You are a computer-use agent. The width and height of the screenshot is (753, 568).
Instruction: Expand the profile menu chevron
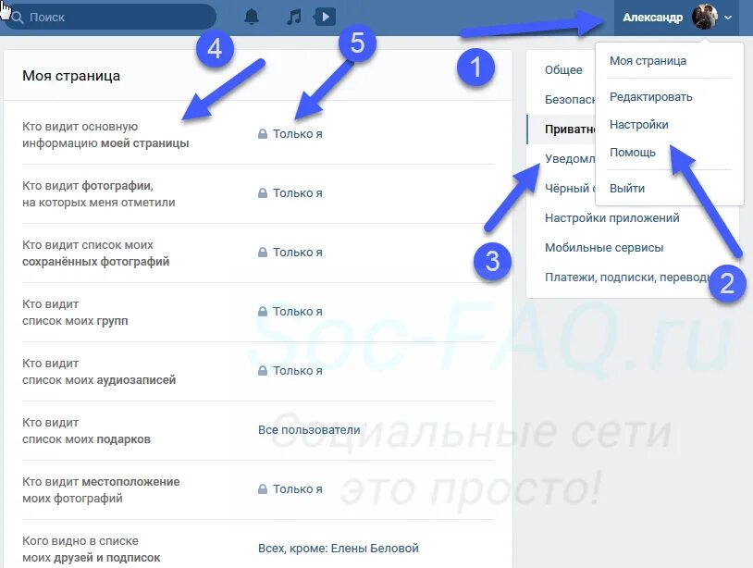click(728, 18)
